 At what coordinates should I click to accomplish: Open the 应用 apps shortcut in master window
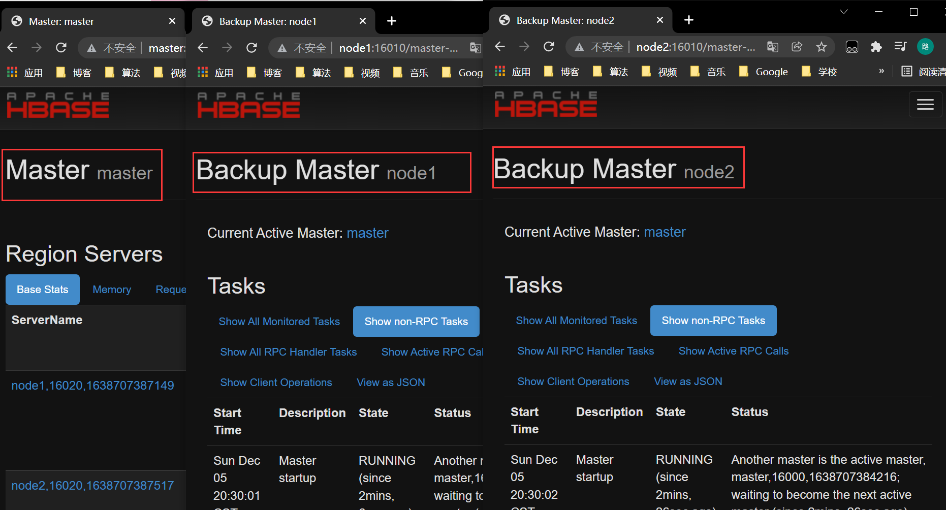(x=25, y=73)
